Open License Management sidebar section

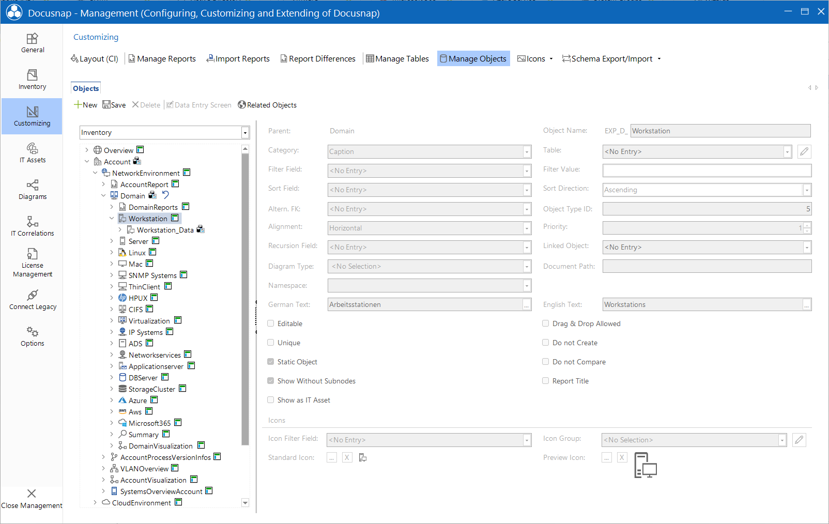point(32,263)
